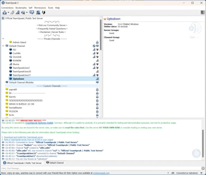
Task: Click the flag icon on Muma row
Action: tap(97, 64)
